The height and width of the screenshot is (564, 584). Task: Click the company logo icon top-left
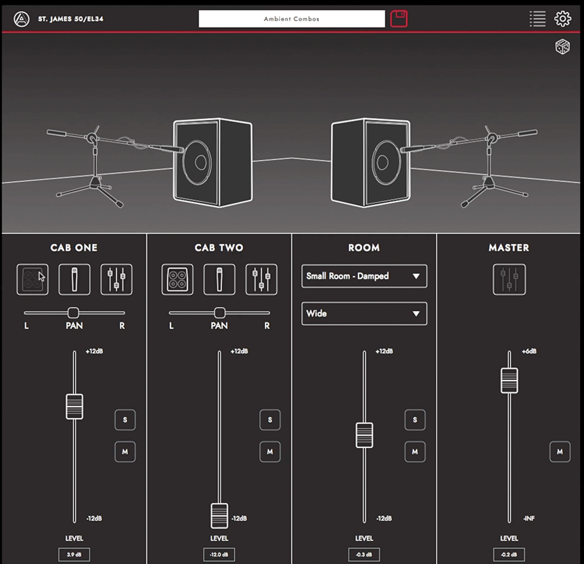22,19
